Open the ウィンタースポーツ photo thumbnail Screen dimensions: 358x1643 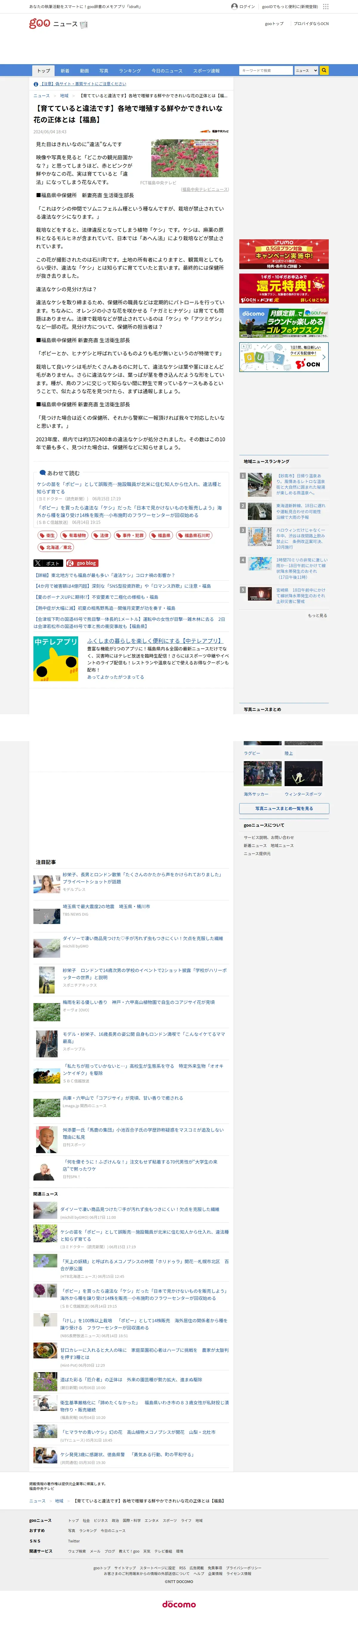[x=303, y=774]
